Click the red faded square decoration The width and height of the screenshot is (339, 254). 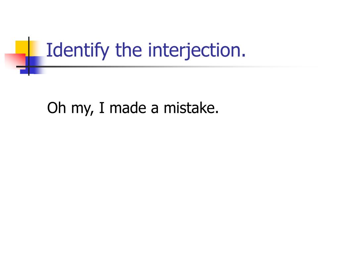click(x=15, y=61)
